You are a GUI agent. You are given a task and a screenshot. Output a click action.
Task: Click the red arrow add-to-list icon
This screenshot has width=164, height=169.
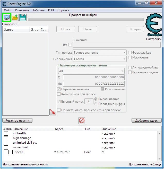pyautogui.click(x=53, y=112)
